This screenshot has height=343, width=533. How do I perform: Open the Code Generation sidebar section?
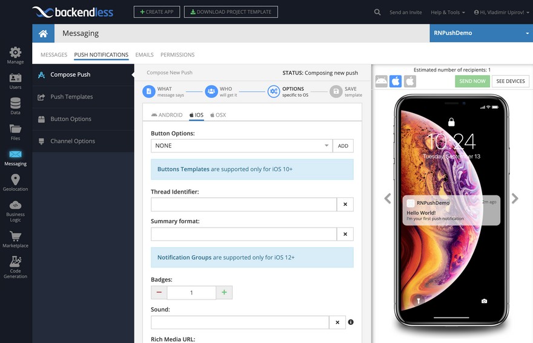15,267
